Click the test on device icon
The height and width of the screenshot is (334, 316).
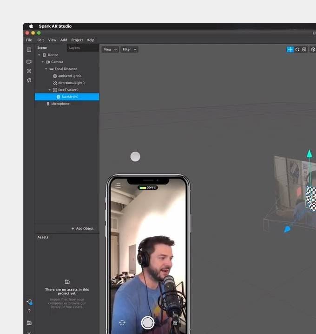[x=29, y=301]
